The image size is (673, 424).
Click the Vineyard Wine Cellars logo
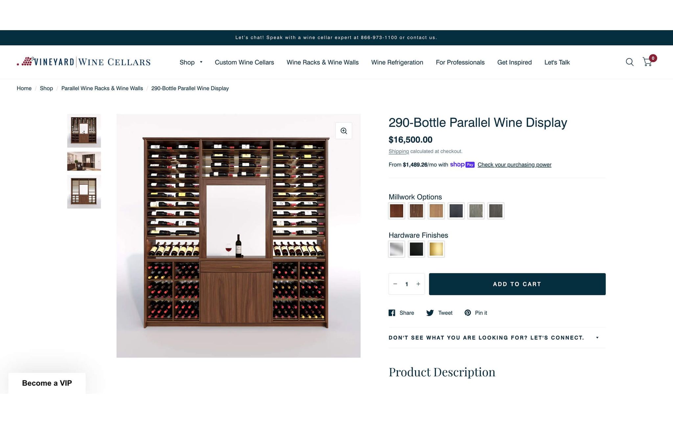[x=84, y=62]
